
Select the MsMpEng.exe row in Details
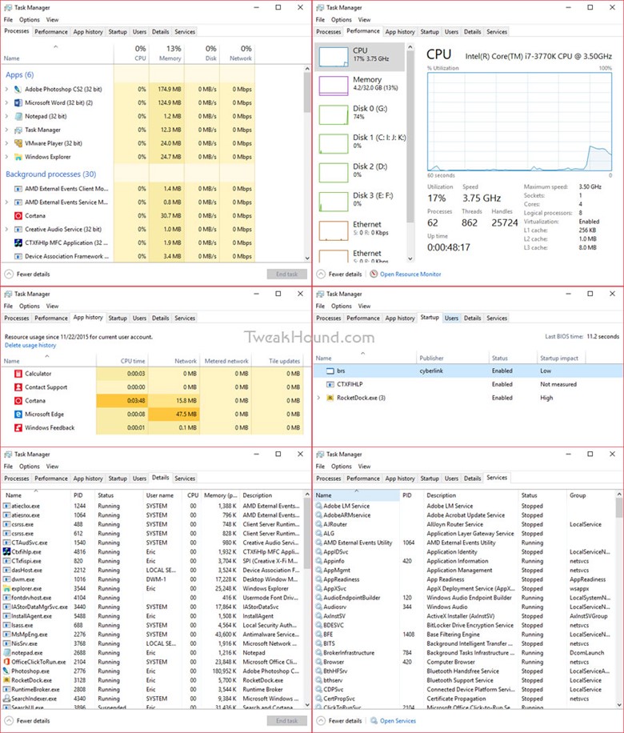point(152,635)
